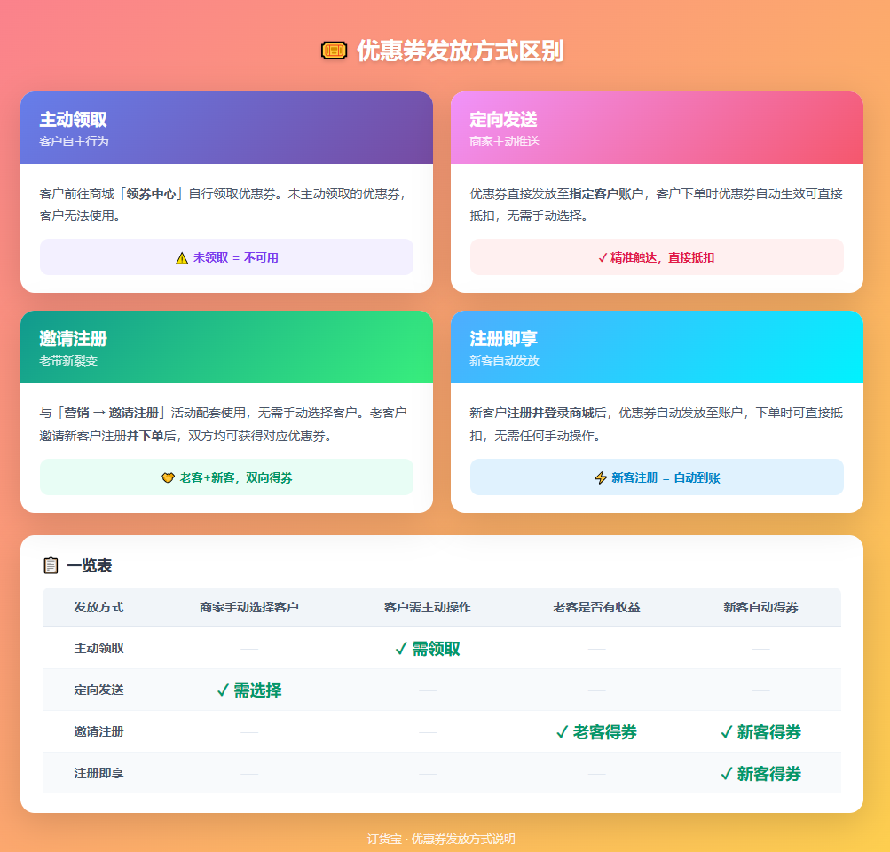890x852 pixels.
Task: Click bold text 注册并登录商城
Action: click(550, 414)
